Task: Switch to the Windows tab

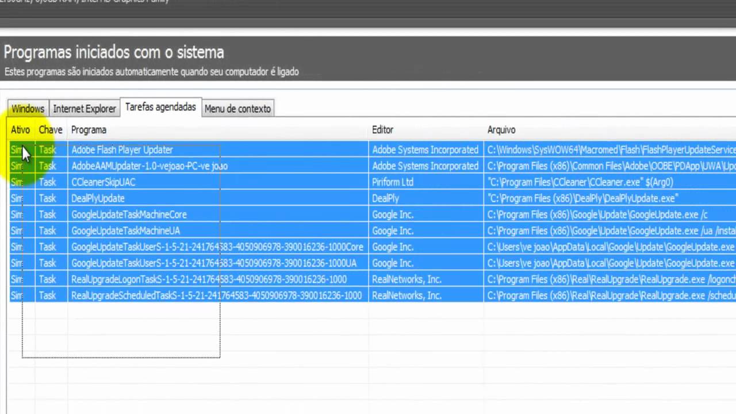Action: tap(28, 109)
